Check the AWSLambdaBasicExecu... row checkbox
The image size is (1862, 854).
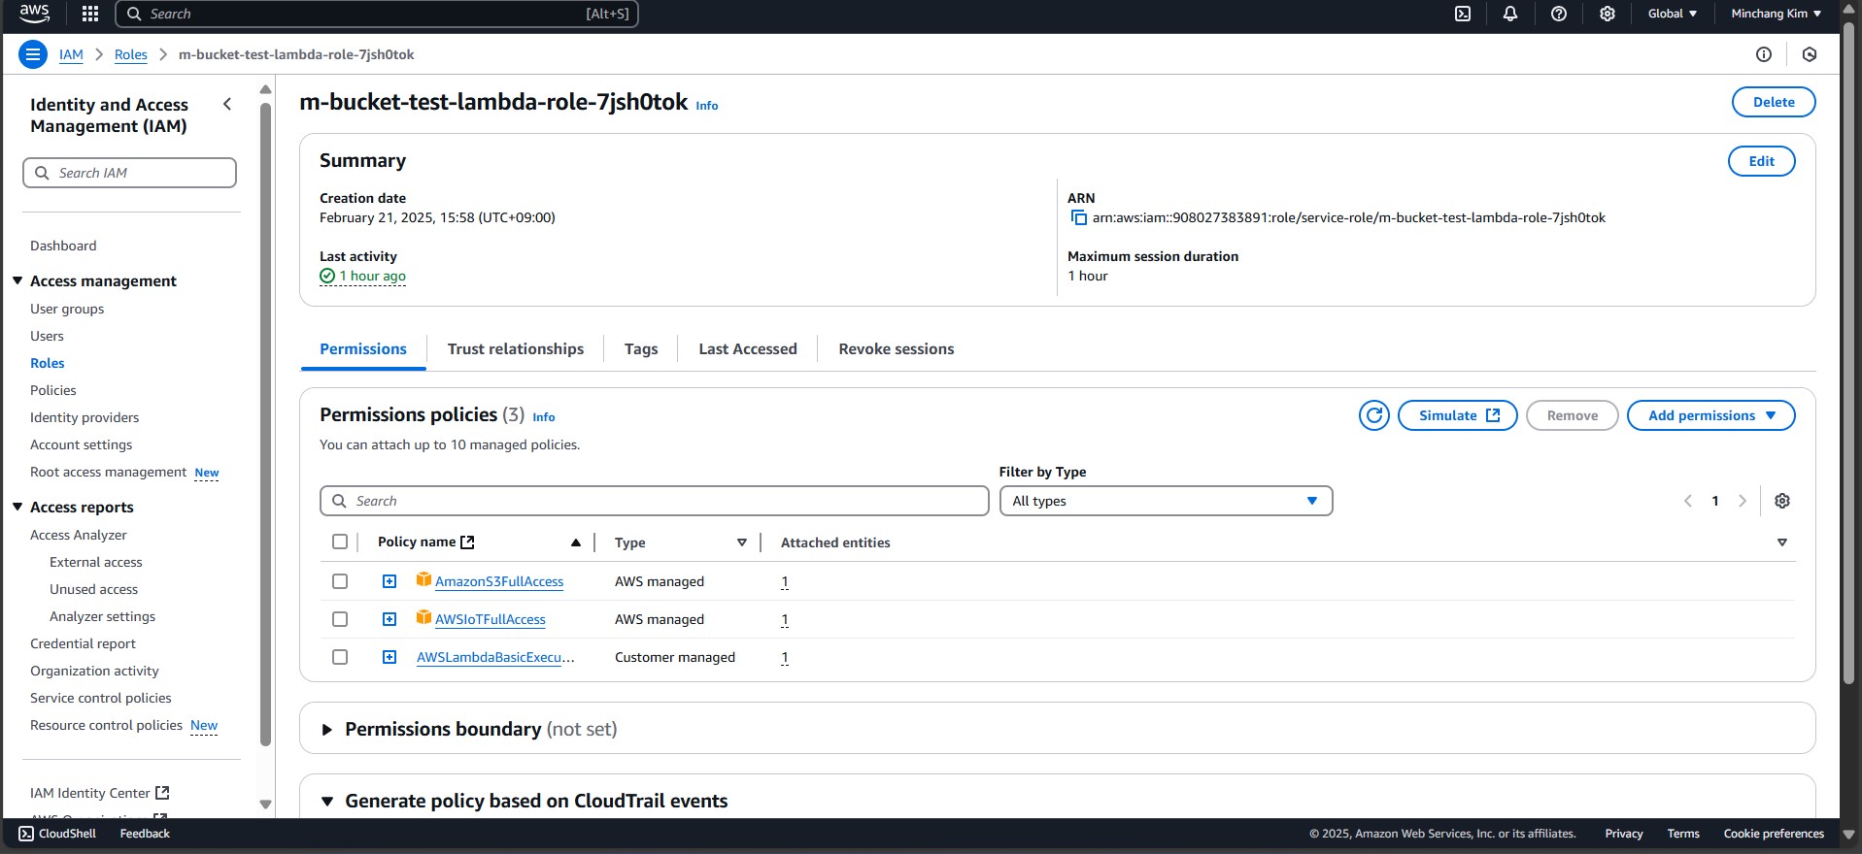click(340, 657)
